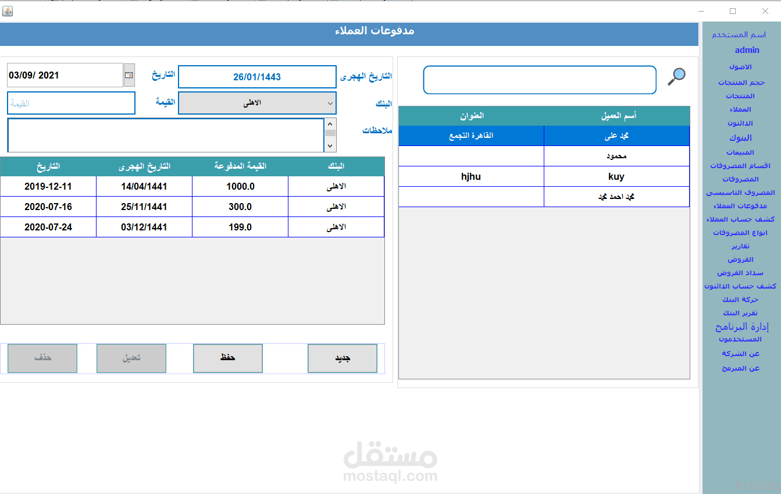Click the up arrow on the notes scrollbar
The width and height of the screenshot is (781, 494).
(330, 123)
